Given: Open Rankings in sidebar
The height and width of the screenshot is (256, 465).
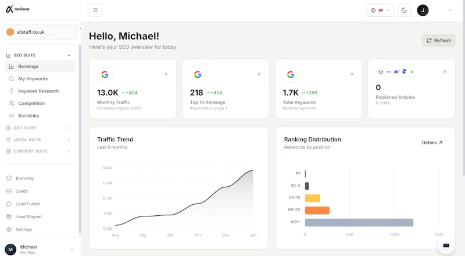Looking at the screenshot, I should click(x=40, y=66).
